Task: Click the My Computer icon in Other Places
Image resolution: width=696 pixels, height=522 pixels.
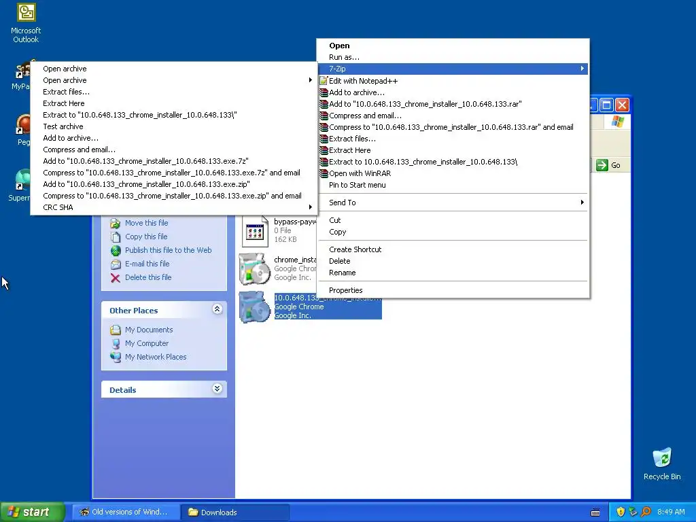Action: (x=116, y=343)
